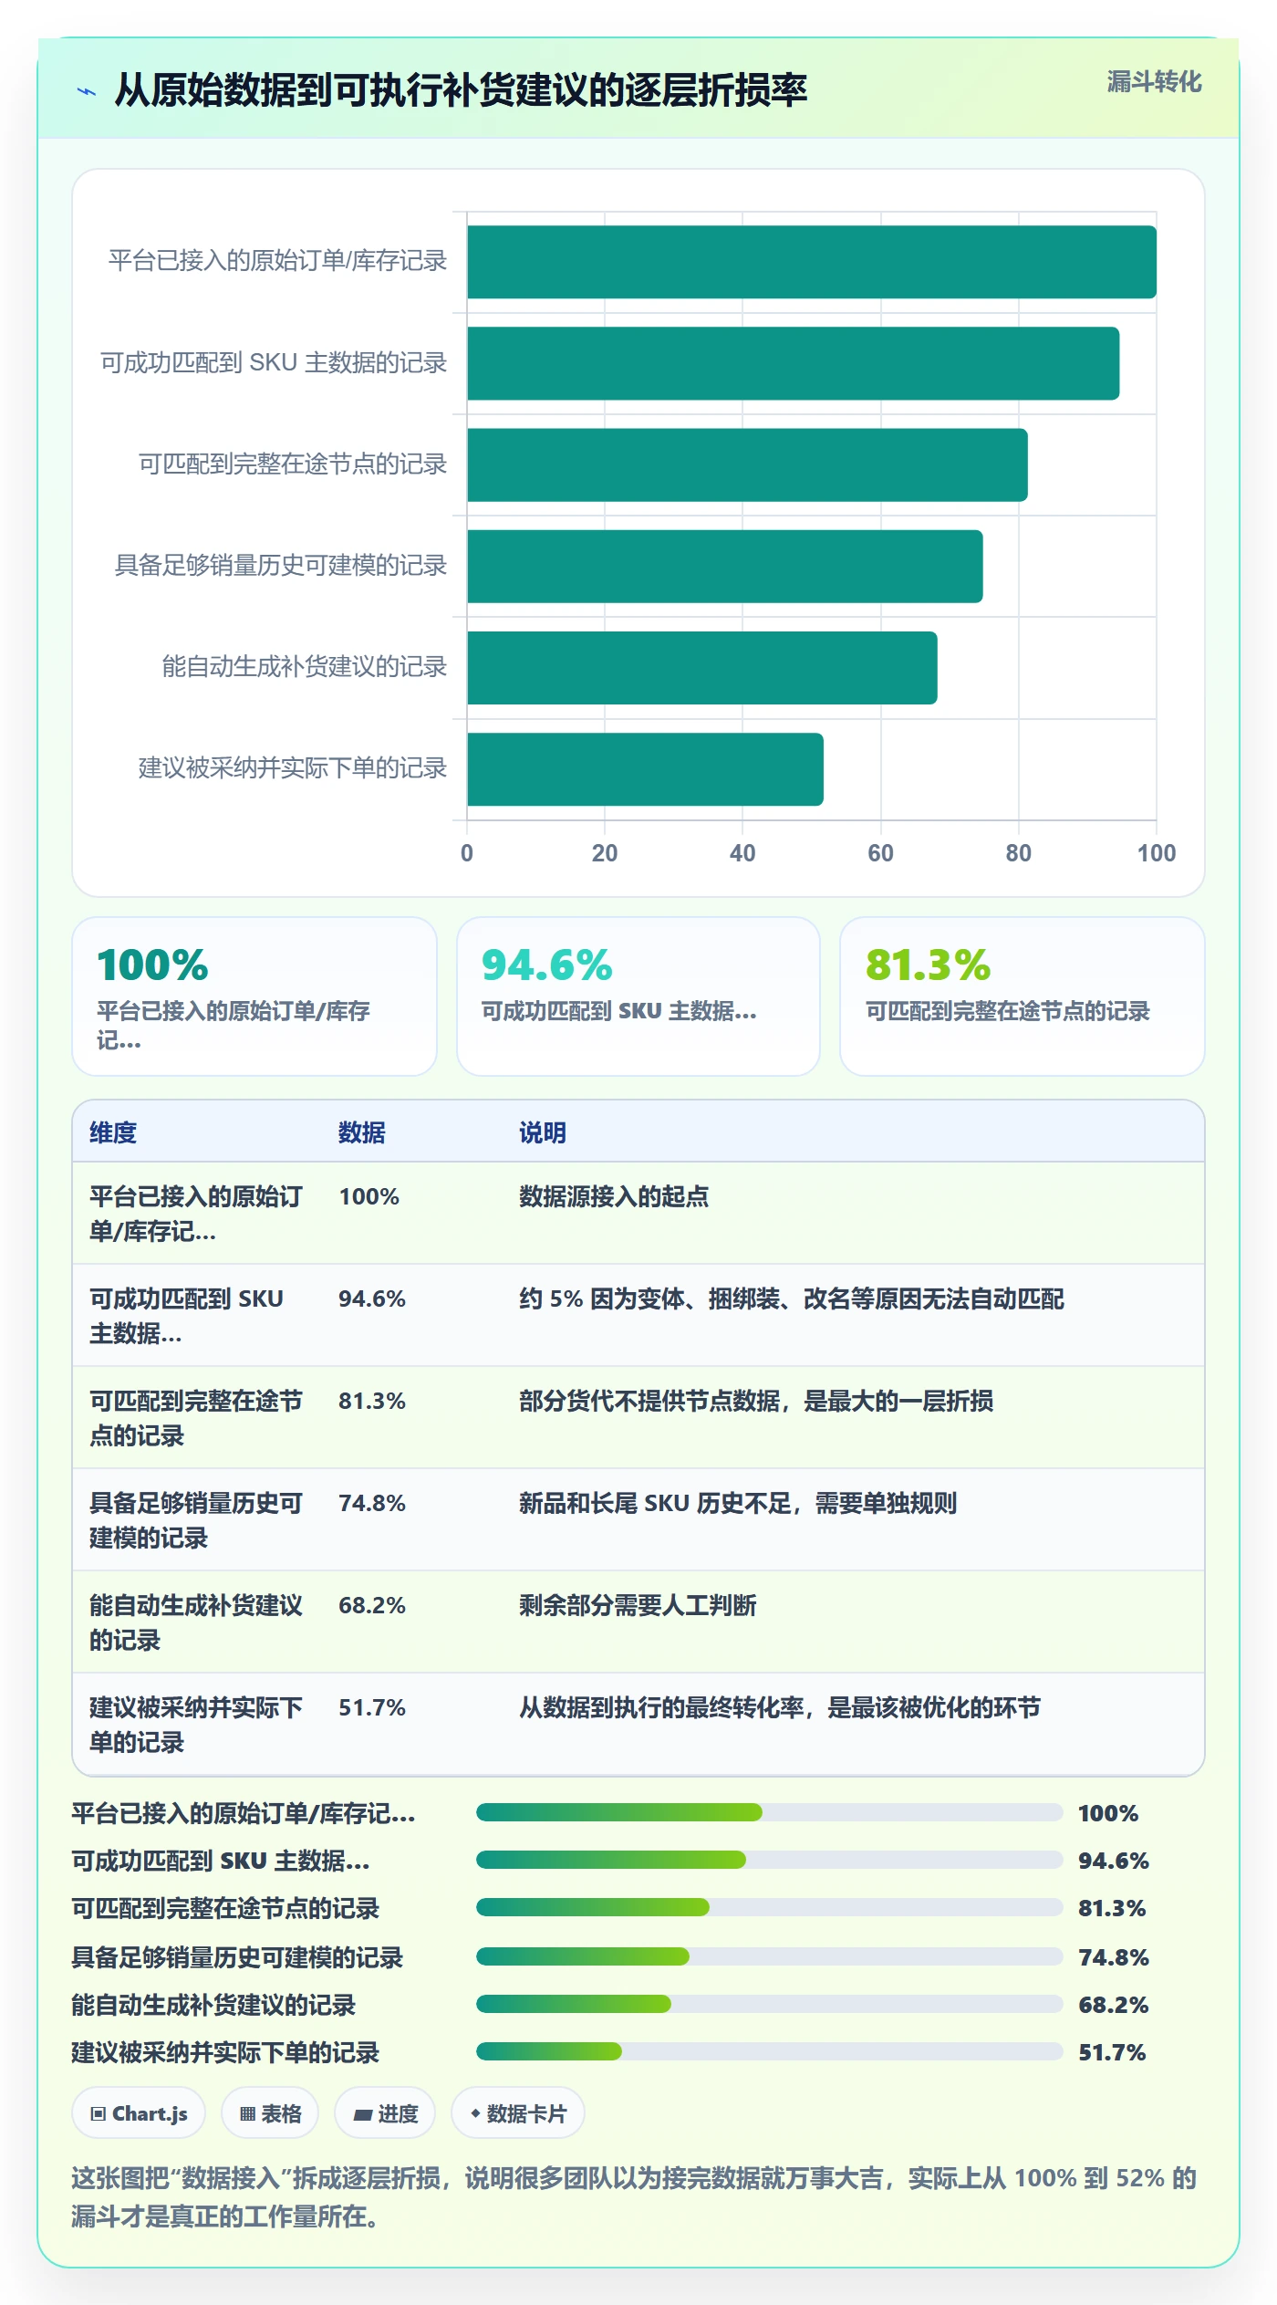Open the 81.3% data card
The width and height of the screenshot is (1277, 2305).
[x=1023, y=996]
